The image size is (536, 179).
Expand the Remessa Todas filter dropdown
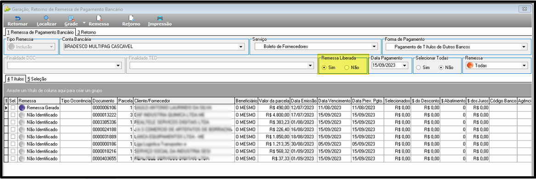click(524, 65)
